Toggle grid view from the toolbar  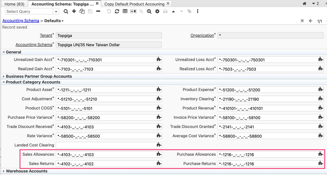coord(125,11)
